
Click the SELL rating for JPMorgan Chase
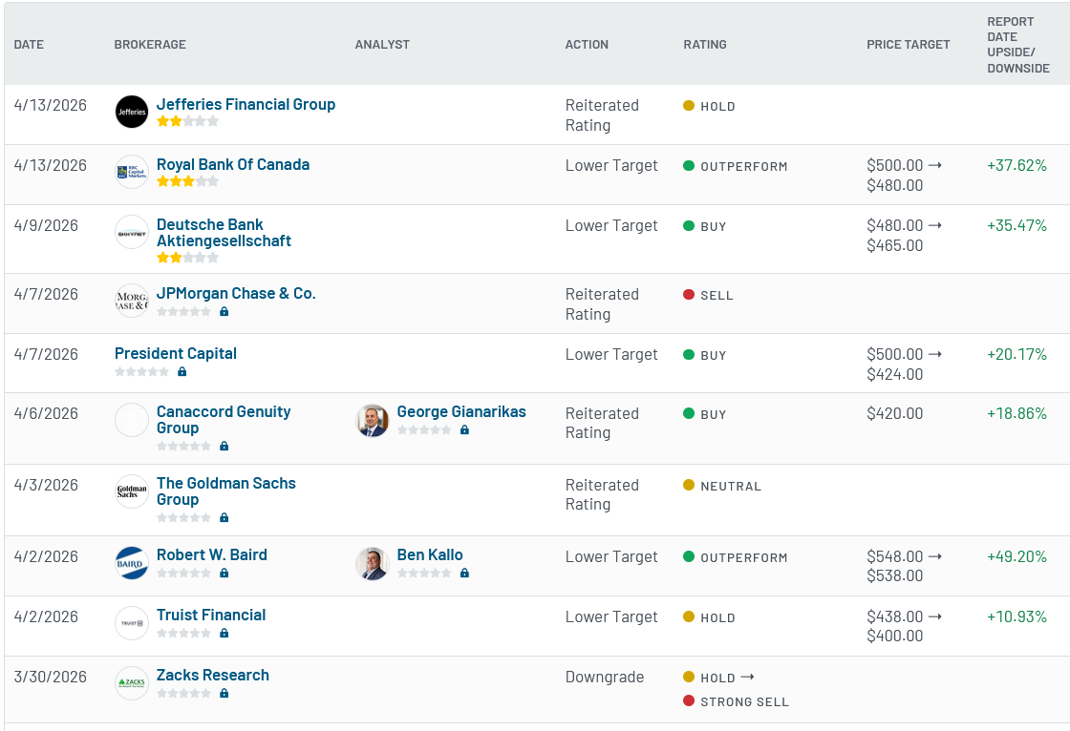pos(708,295)
